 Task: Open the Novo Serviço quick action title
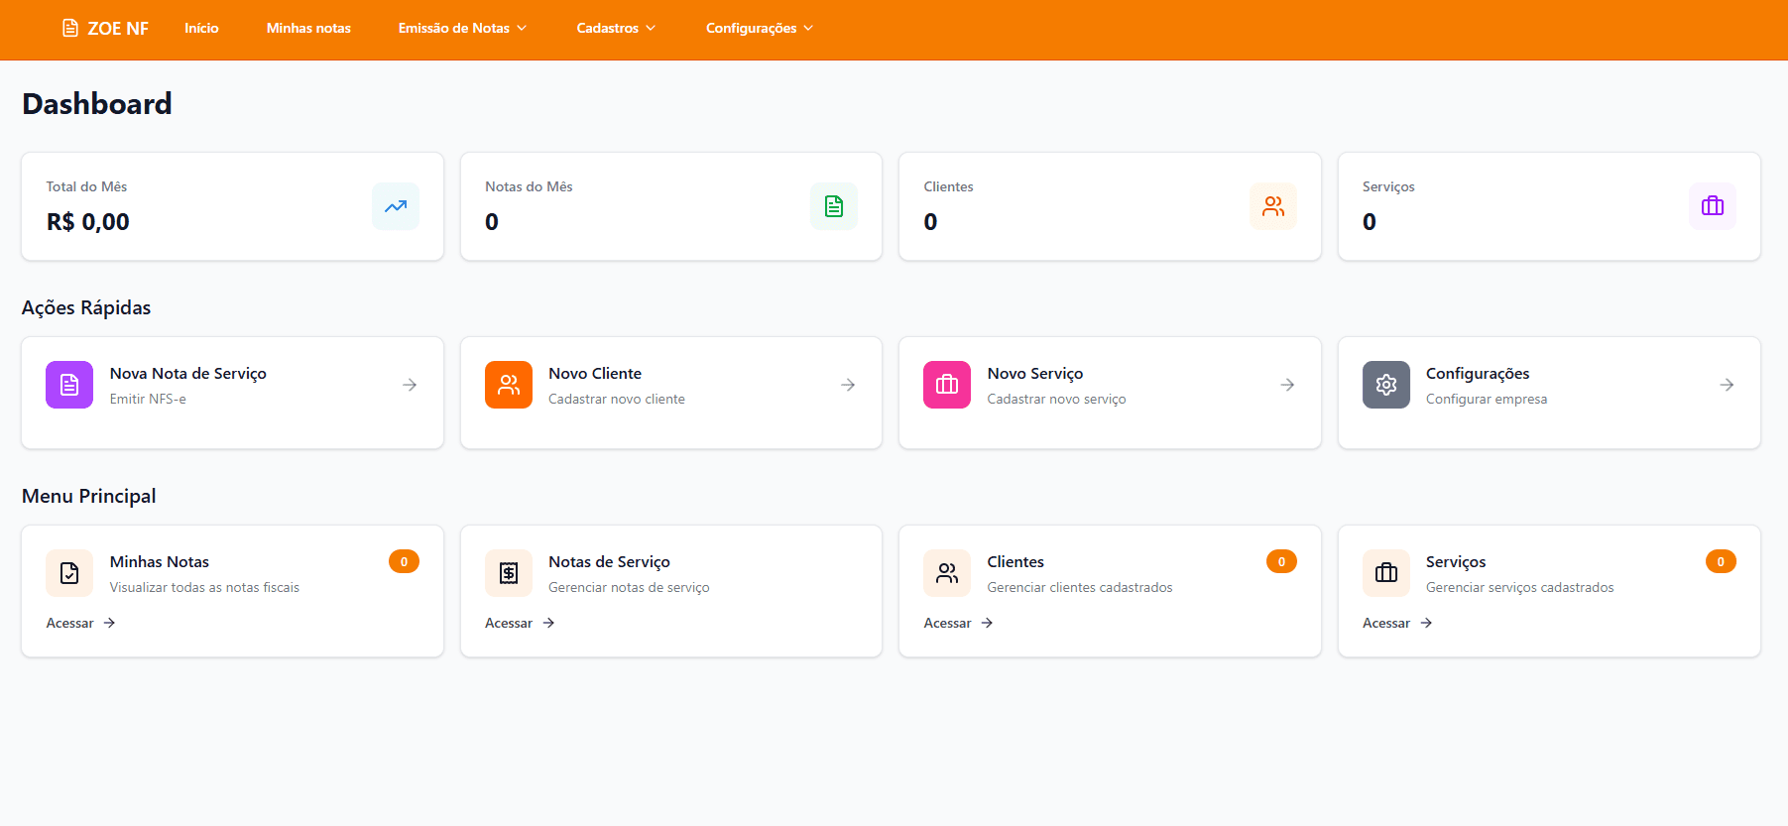[x=1035, y=374]
